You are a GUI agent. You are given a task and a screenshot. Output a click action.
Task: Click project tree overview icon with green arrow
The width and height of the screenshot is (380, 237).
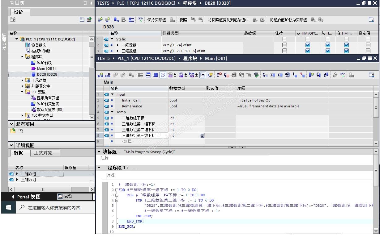tap(89, 20)
